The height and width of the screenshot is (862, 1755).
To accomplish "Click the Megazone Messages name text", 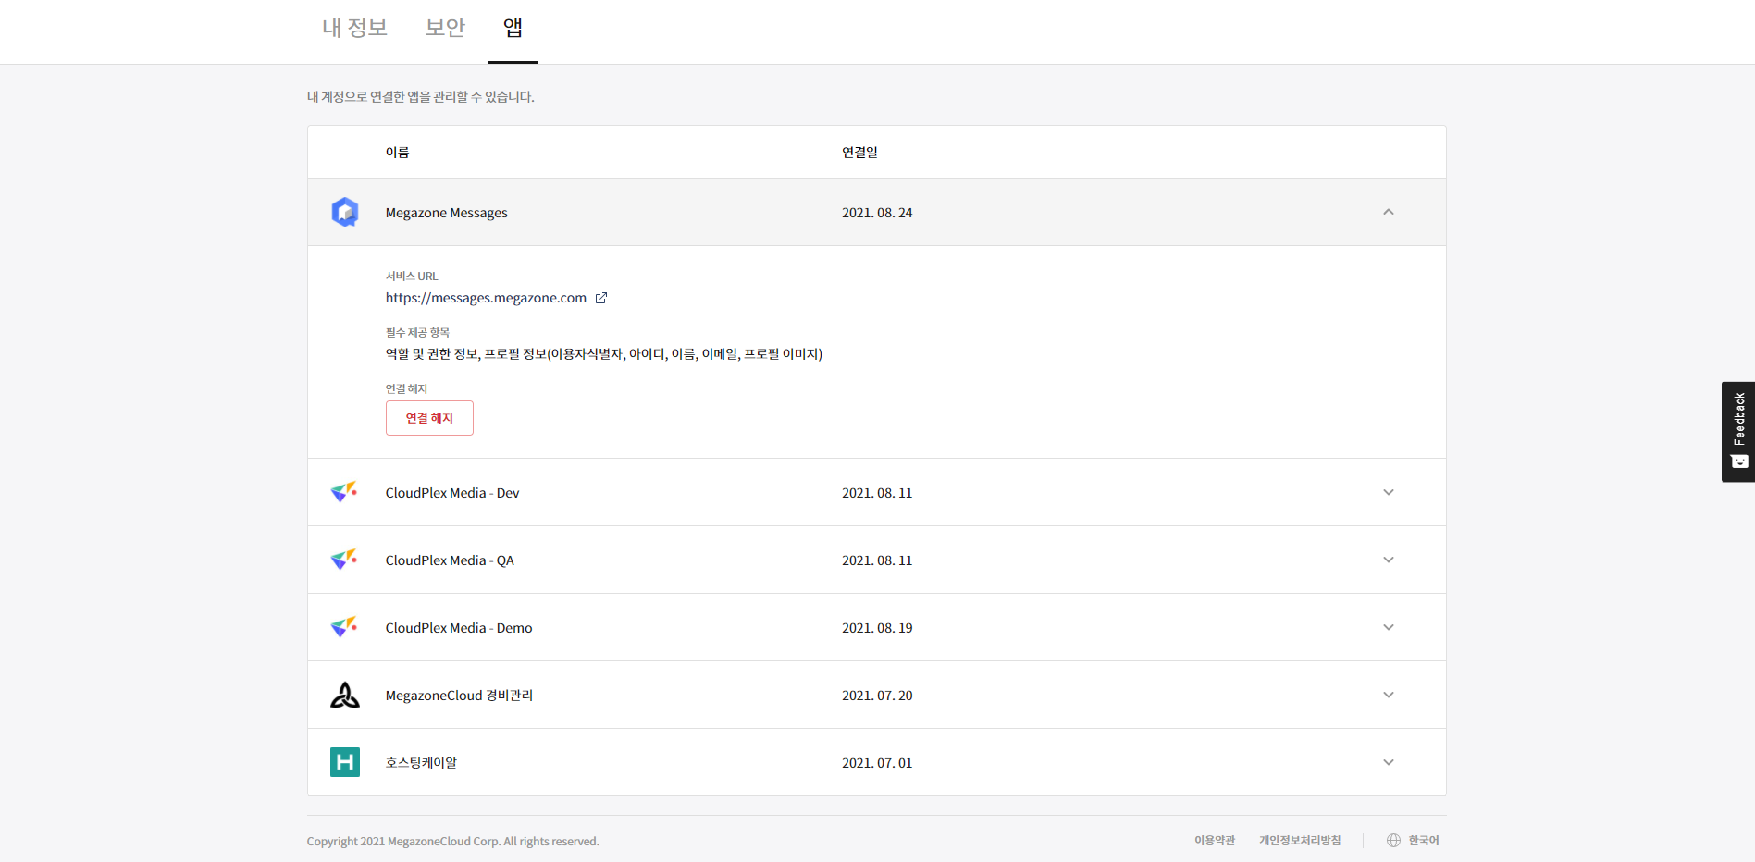I will click(x=447, y=213).
